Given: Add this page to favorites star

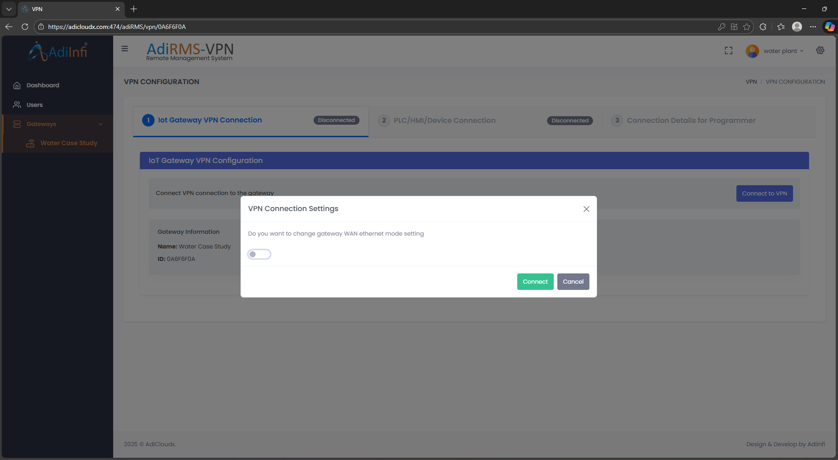Looking at the screenshot, I should pos(747,27).
